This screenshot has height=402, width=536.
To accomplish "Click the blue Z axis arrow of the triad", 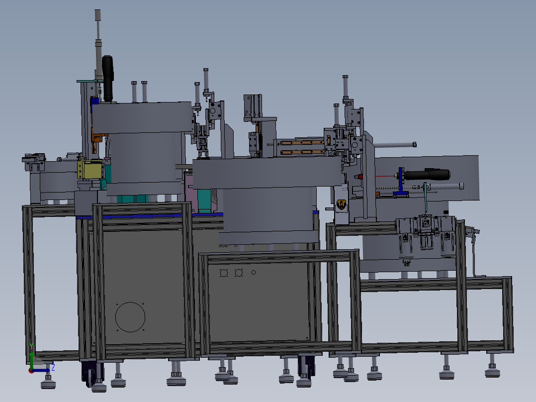I will [x=42, y=370].
